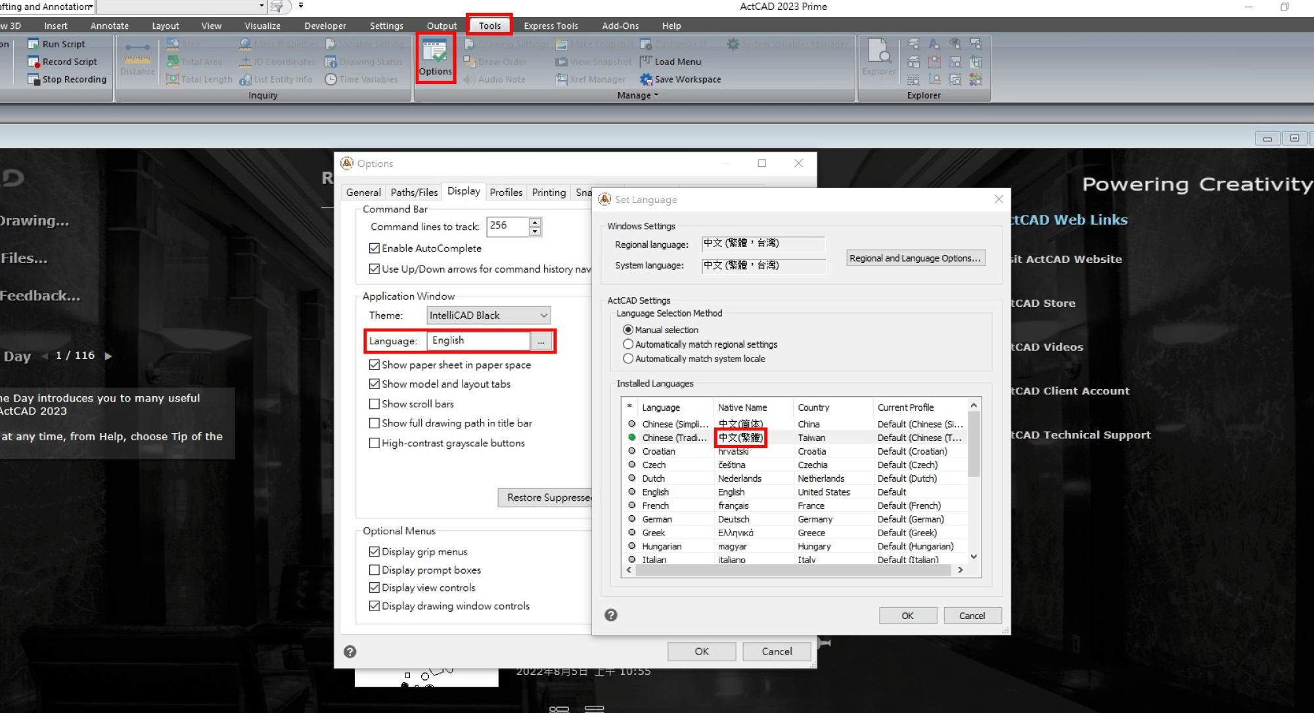Viewport: 1314px width, 713px height.
Task: Enable Show scroll bars checkbox
Action: click(374, 404)
